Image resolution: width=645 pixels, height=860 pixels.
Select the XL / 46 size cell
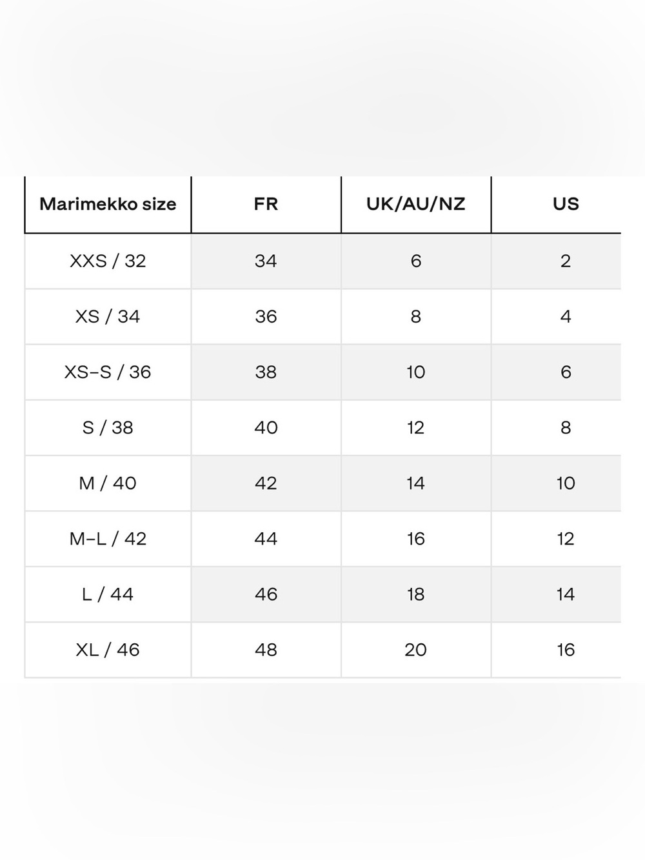pos(108,649)
